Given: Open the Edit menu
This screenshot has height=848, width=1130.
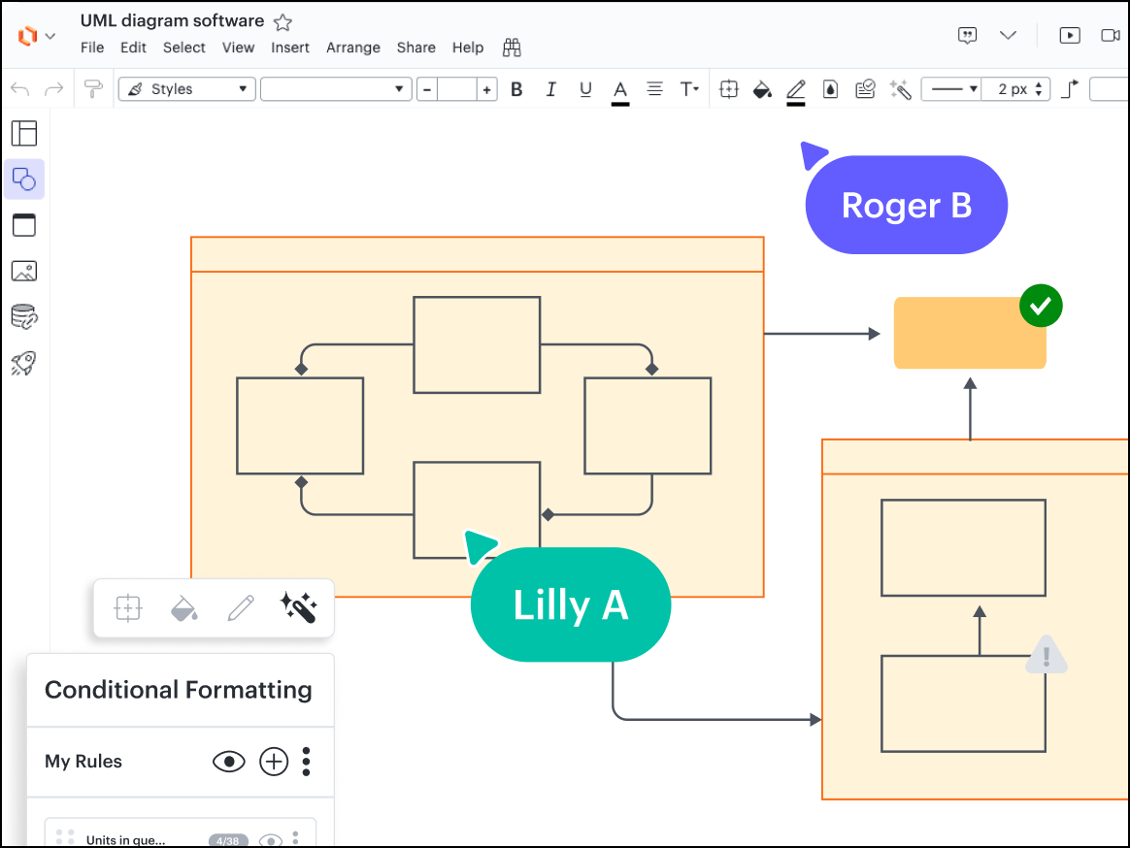Looking at the screenshot, I should tap(133, 48).
